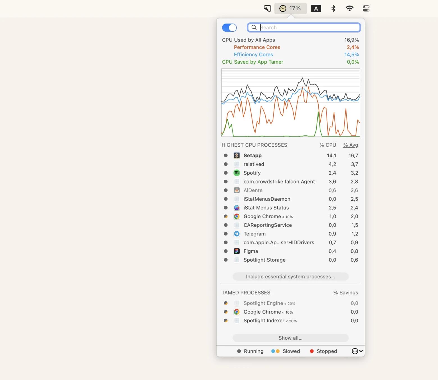Open Control Center icon in menu bar

(x=366, y=8)
